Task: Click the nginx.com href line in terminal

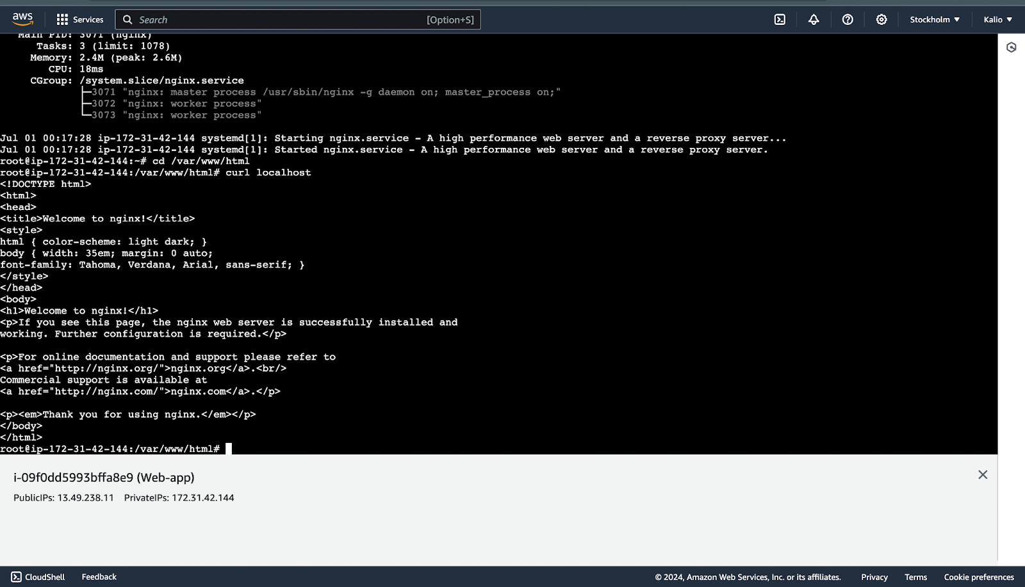Action: 140,391
